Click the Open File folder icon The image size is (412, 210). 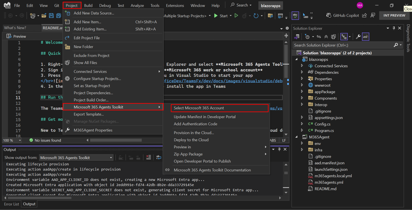[44, 16]
